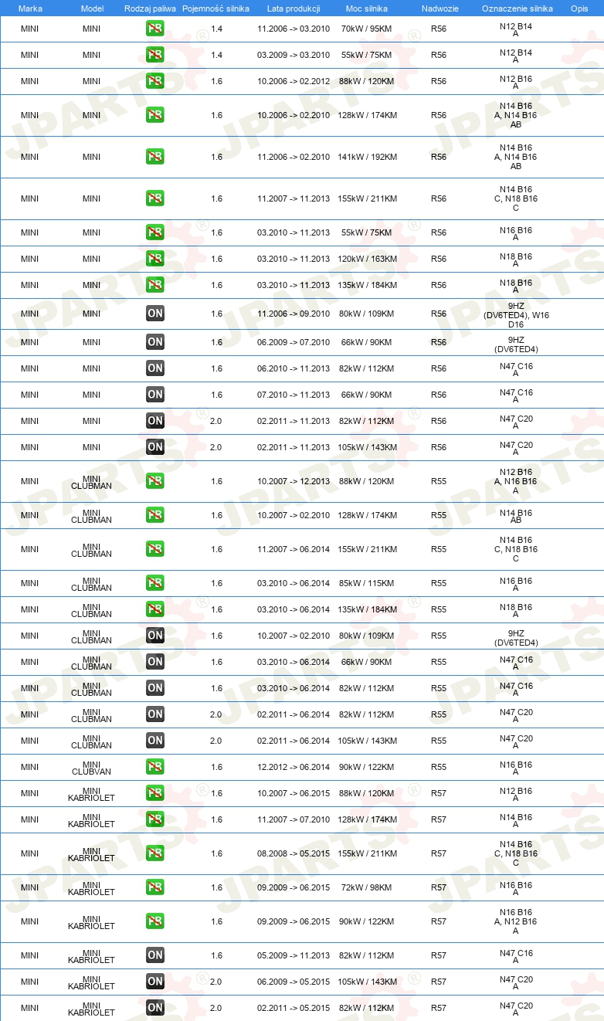Click petrol icon in Kabriolet 72kW / 98KM row

pyautogui.click(x=155, y=887)
